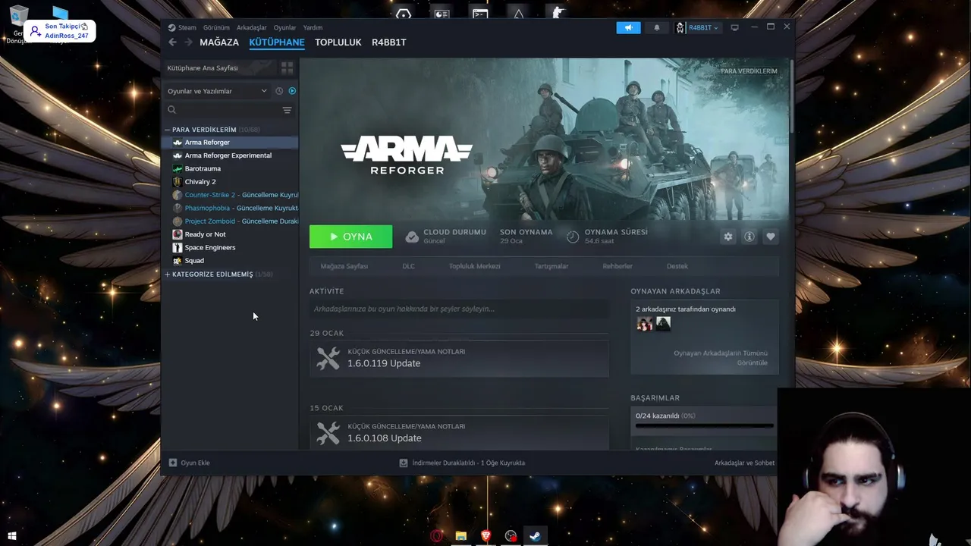
Task: Open the Mağaza Sayfası link
Action: coord(344,266)
